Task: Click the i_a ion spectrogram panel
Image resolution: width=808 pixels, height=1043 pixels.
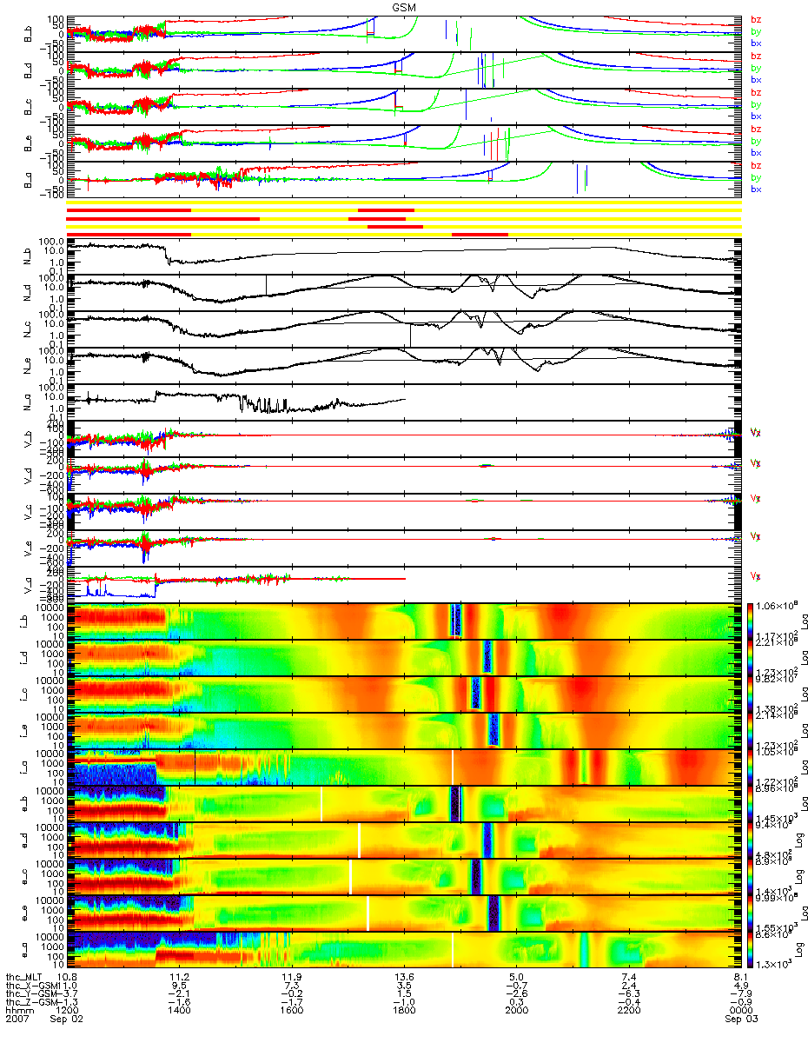Action: coord(403,767)
